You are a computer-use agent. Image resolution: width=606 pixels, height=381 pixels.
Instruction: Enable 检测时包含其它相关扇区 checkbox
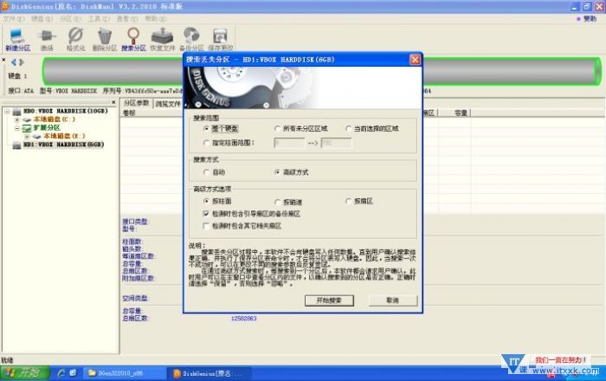pyautogui.click(x=206, y=226)
